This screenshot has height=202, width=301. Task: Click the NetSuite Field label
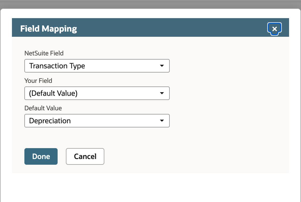tap(44, 53)
